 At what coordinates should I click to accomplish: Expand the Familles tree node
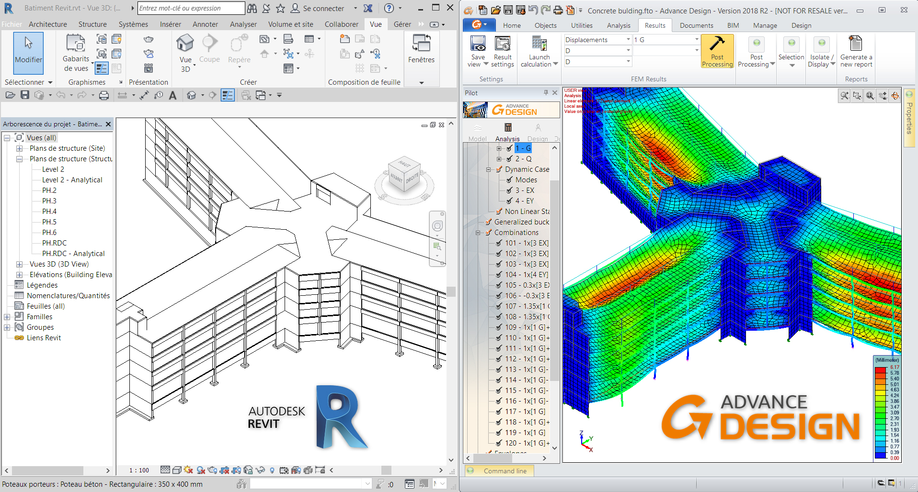point(7,317)
